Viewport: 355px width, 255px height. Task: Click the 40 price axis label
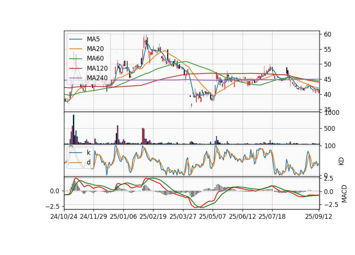[x=328, y=95]
